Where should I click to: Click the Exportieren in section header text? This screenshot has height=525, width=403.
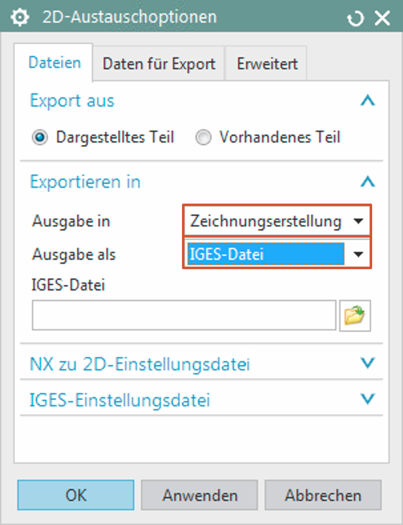(x=85, y=182)
